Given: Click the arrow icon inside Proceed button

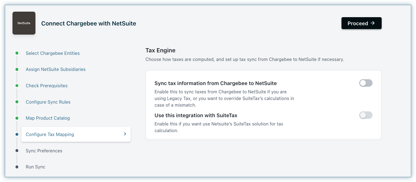Looking at the screenshot, I should pos(373,23).
